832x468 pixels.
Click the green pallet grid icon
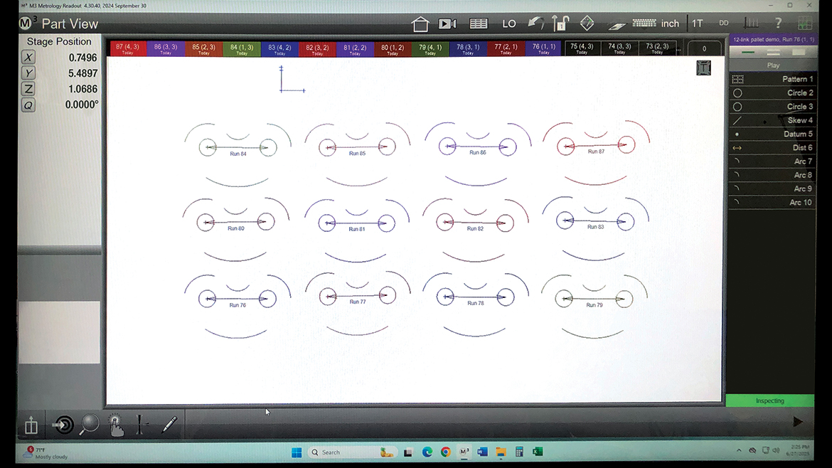(x=805, y=23)
